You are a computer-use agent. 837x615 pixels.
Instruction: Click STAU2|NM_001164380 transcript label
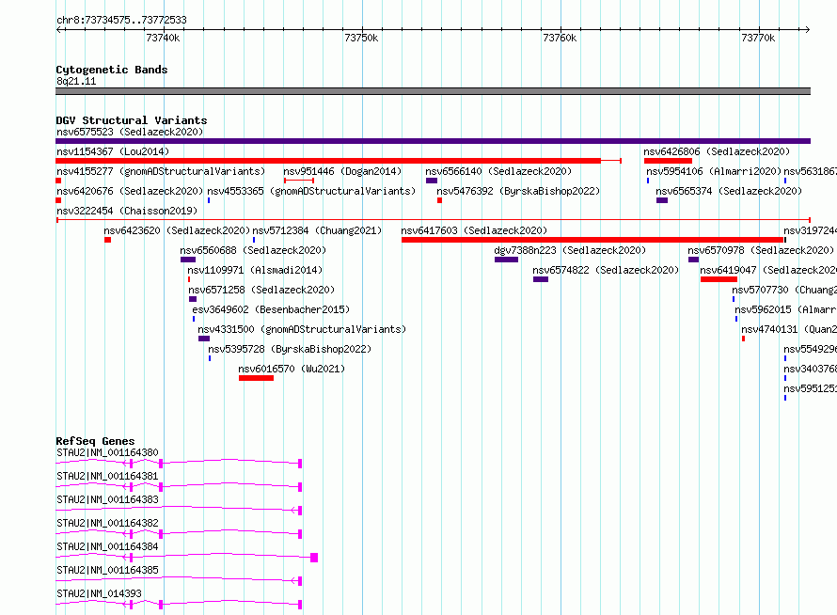pyautogui.click(x=107, y=452)
